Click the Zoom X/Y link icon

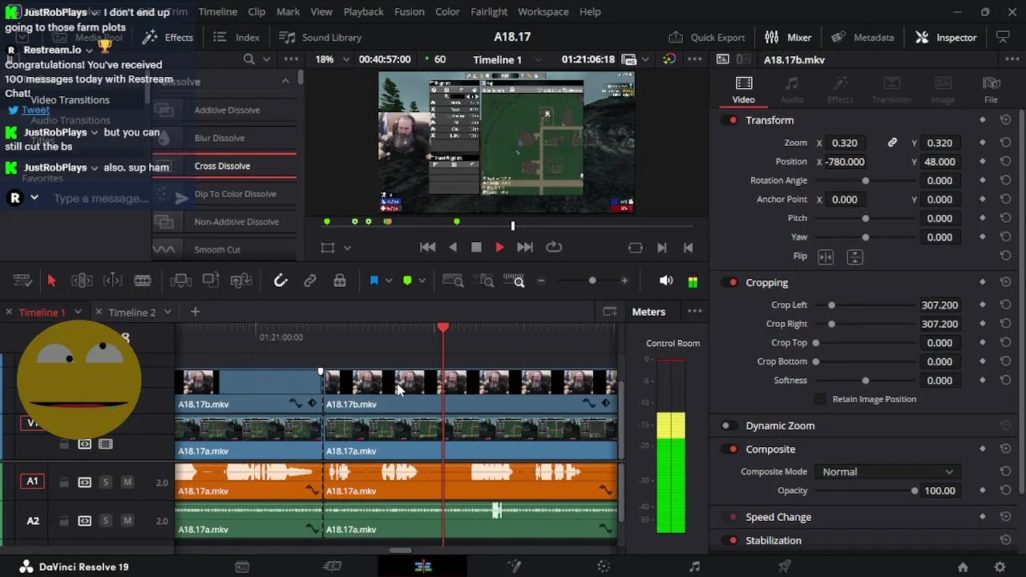(x=892, y=143)
